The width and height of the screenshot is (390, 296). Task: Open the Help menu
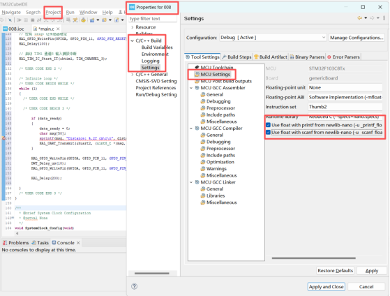(107, 12)
